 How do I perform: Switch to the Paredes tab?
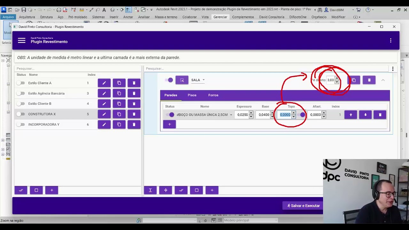click(x=171, y=95)
